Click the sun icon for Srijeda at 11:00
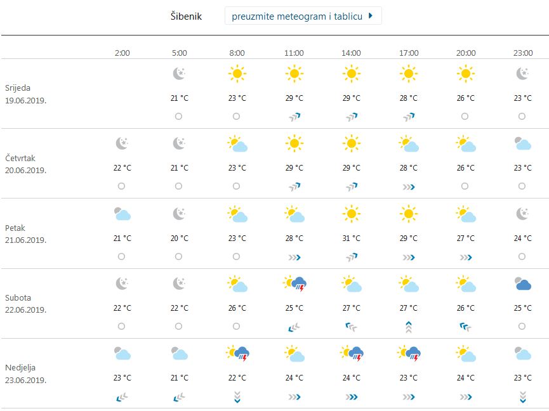 coord(293,73)
